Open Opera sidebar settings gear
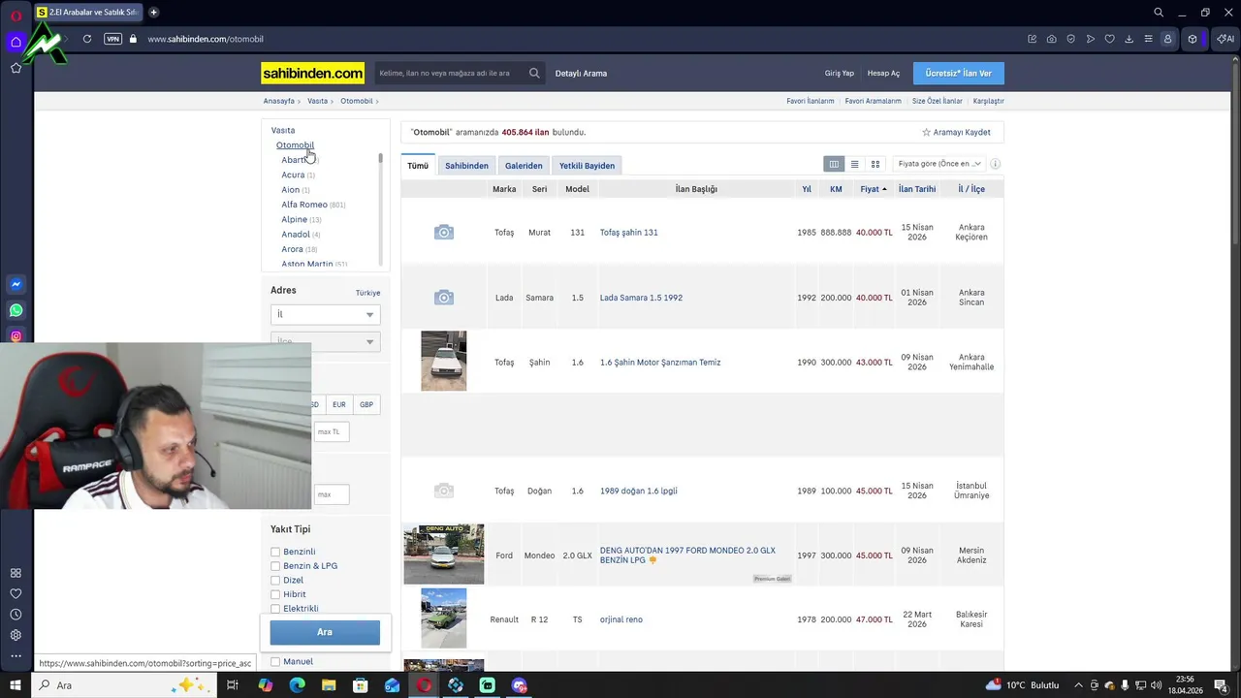Screen dimensions: 1241x698 coord(16,635)
